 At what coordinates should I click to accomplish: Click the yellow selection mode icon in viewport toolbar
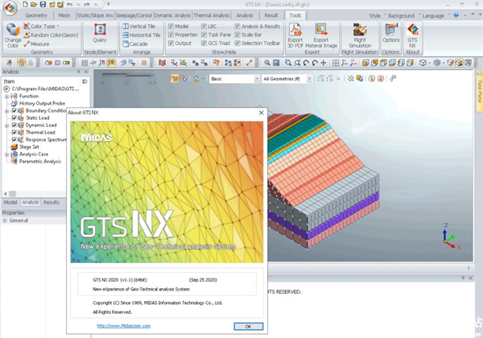(x=175, y=79)
